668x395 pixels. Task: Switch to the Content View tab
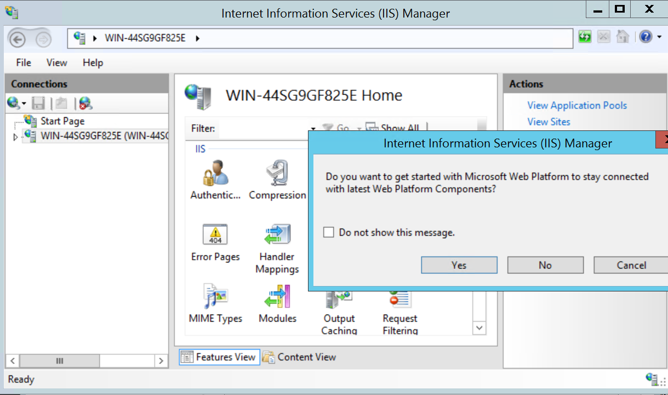coord(299,357)
